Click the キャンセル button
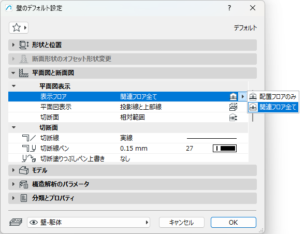 click(181, 222)
